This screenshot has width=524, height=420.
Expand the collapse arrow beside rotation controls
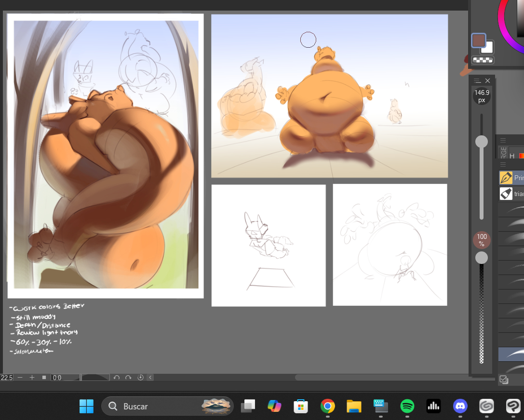[150, 378]
